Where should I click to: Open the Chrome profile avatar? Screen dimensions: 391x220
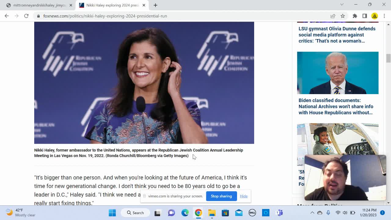click(375, 16)
